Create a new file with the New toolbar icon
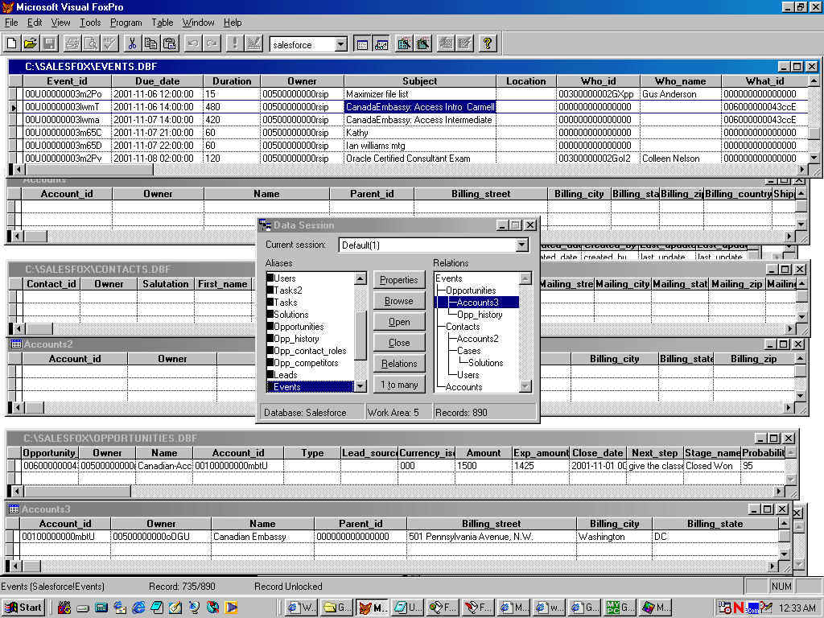Screen dimensions: 824x618 (x=11, y=43)
